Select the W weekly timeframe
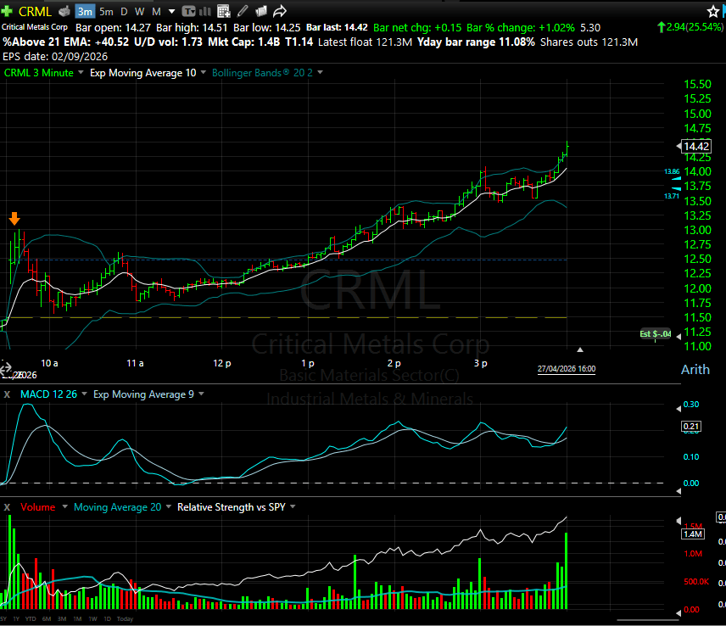This screenshot has width=726, height=626. pos(140,12)
